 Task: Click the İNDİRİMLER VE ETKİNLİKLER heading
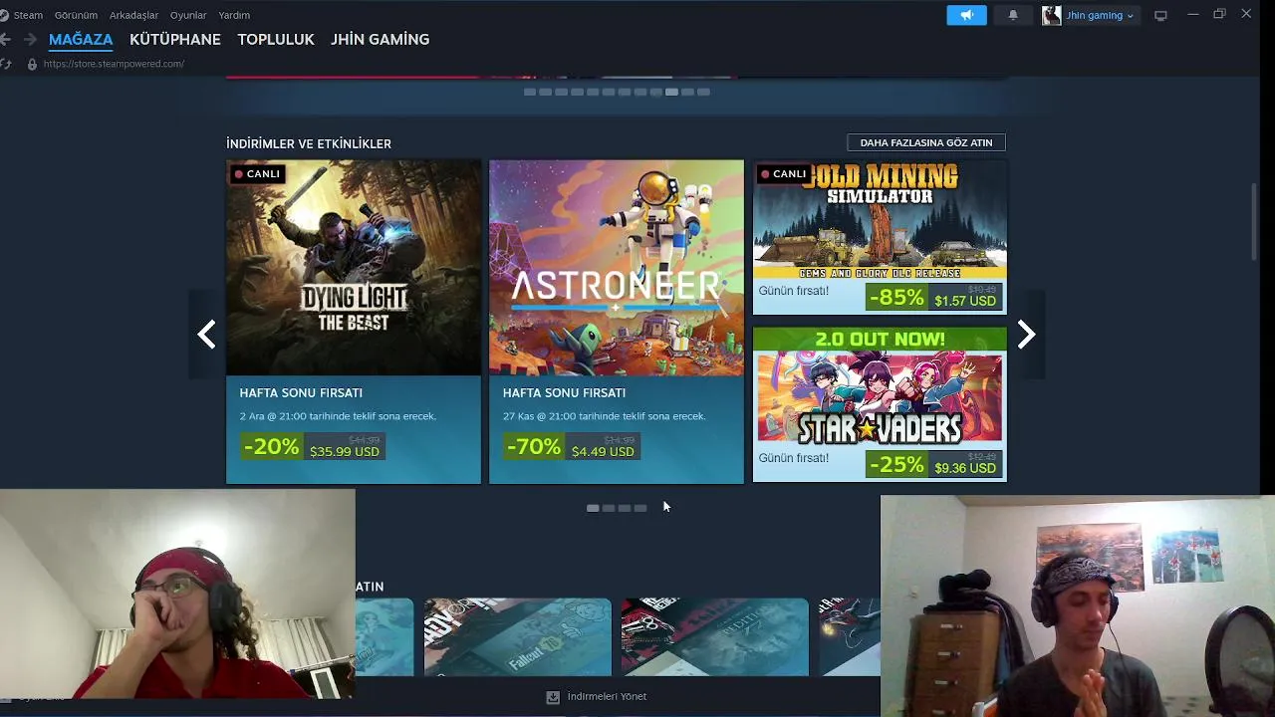(309, 143)
